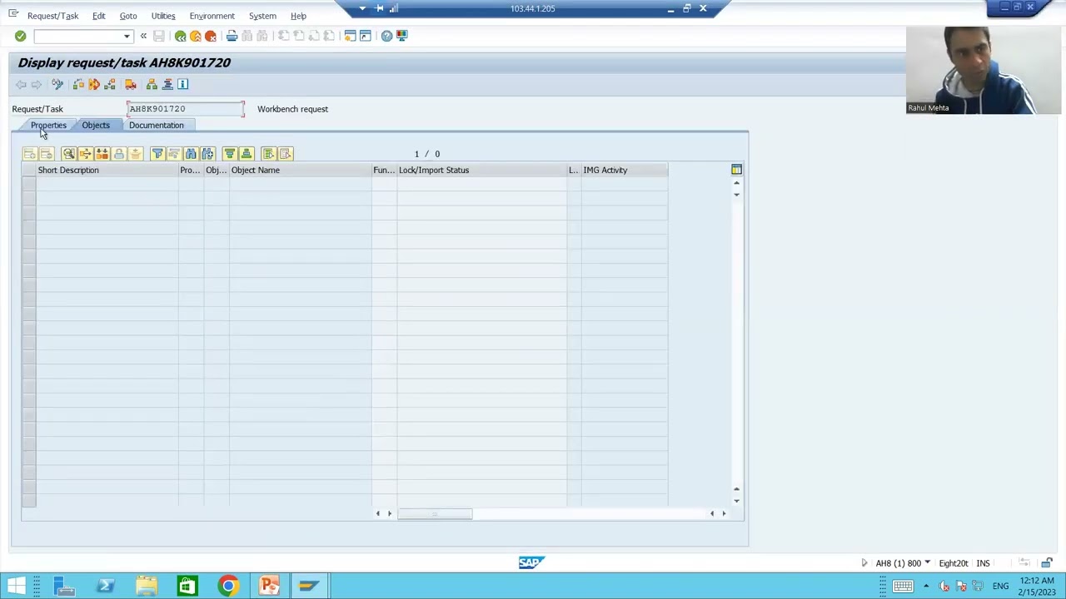Screen dimensions: 1066x599
Task: Click the table's lower-left scroll-left arrow
Action: pyautogui.click(x=377, y=513)
